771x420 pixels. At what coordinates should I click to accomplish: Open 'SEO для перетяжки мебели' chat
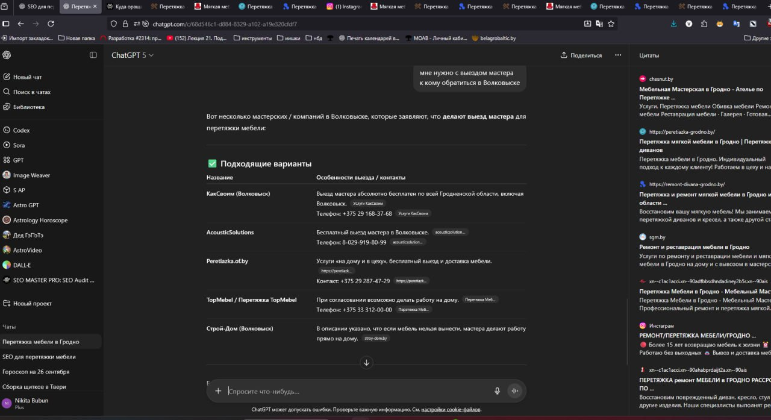pos(39,357)
